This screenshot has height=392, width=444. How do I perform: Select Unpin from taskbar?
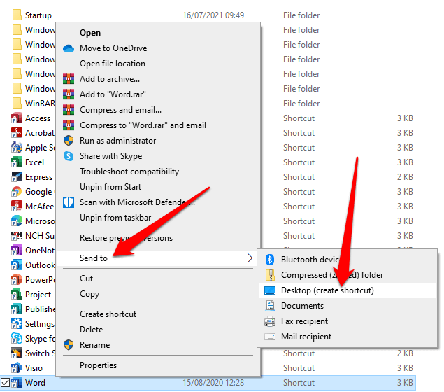pyautogui.click(x=115, y=218)
